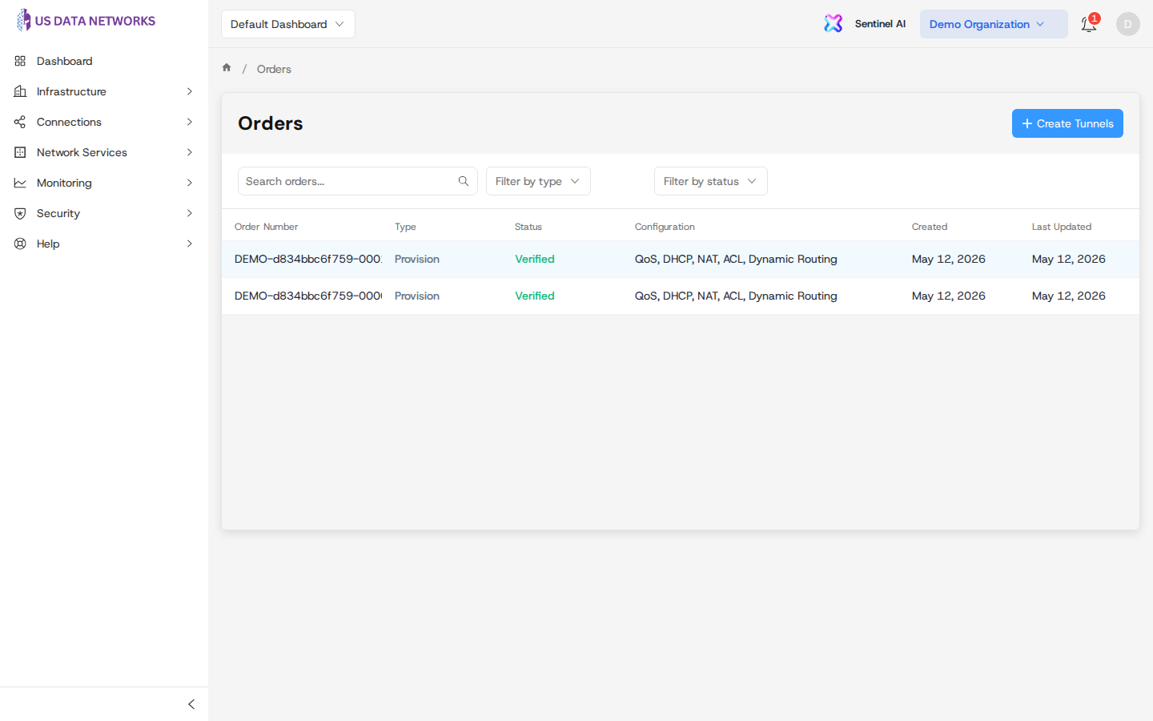
Task: Expand the Monitoring submenu chevron
Action: coord(190,183)
